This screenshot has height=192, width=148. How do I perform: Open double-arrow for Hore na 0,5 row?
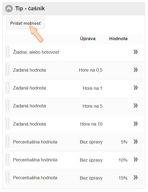click(x=136, y=70)
